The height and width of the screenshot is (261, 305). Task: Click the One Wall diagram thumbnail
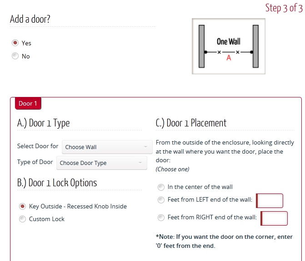tap(229, 46)
